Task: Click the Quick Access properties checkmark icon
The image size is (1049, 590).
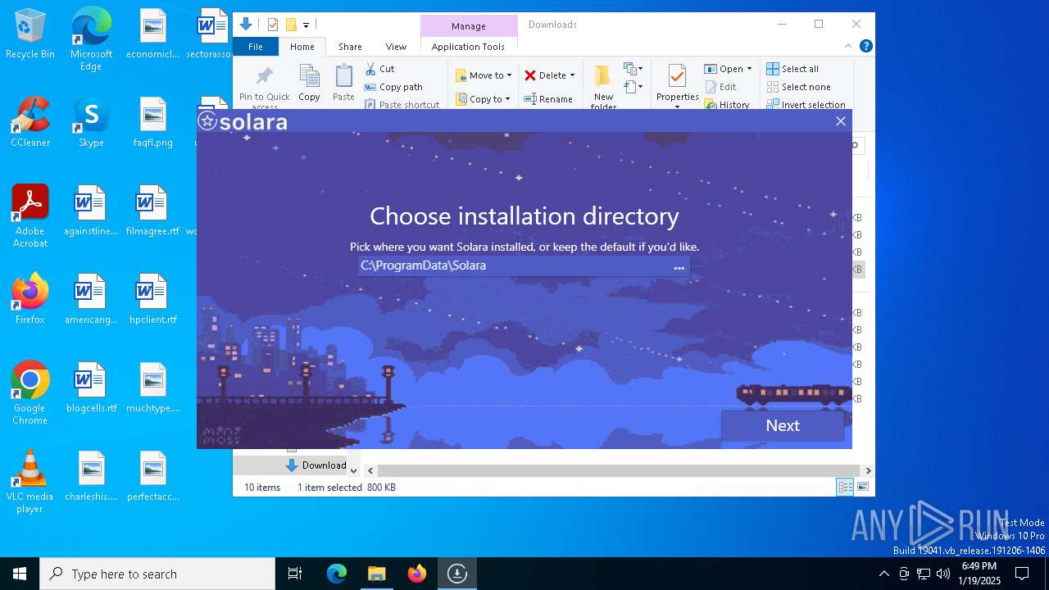Action: (273, 25)
